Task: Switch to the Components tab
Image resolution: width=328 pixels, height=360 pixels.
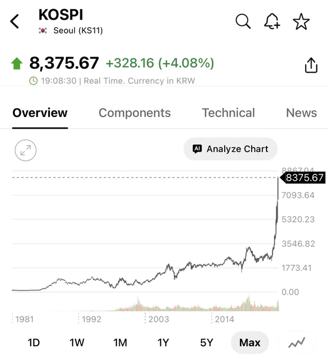Action: tap(135, 113)
